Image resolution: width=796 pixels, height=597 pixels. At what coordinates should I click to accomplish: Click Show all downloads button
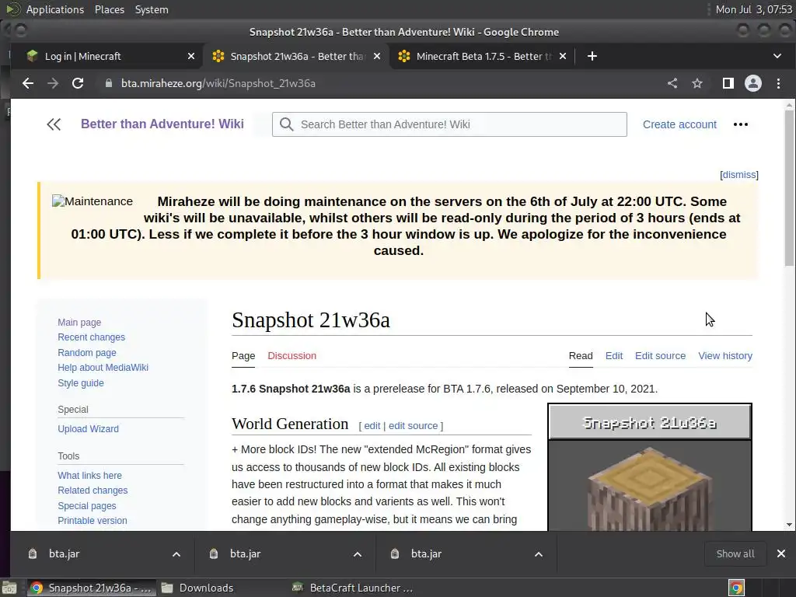tap(735, 553)
